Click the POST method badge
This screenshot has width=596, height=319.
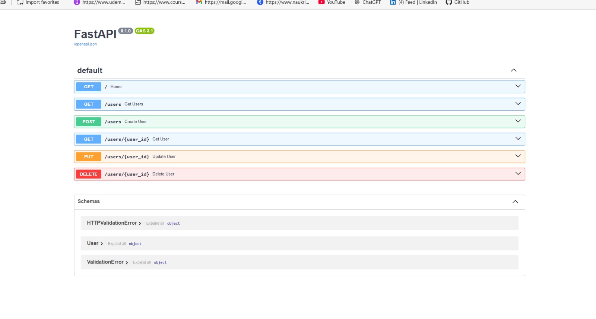(89, 122)
